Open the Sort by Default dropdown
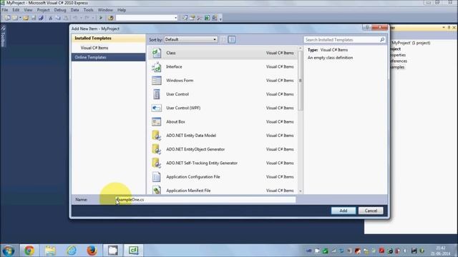This screenshot has height=257, width=458. click(x=191, y=40)
